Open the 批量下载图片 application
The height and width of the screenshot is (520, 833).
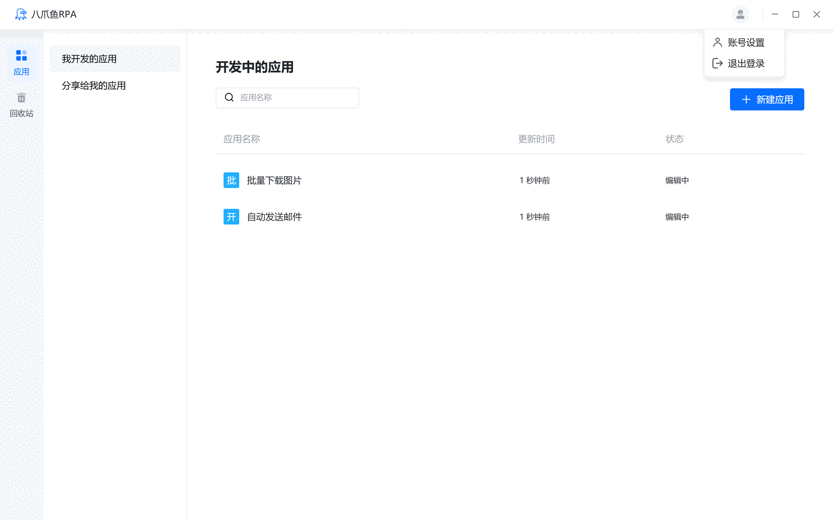coord(274,180)
